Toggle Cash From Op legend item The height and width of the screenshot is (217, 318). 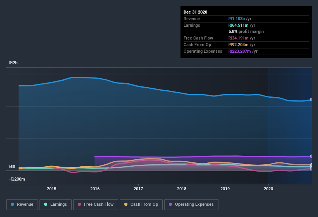141,204
